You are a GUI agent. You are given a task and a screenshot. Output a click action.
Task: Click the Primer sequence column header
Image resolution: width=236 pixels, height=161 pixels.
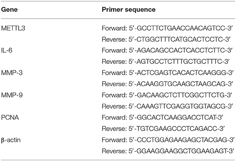(x=129, y=10)
